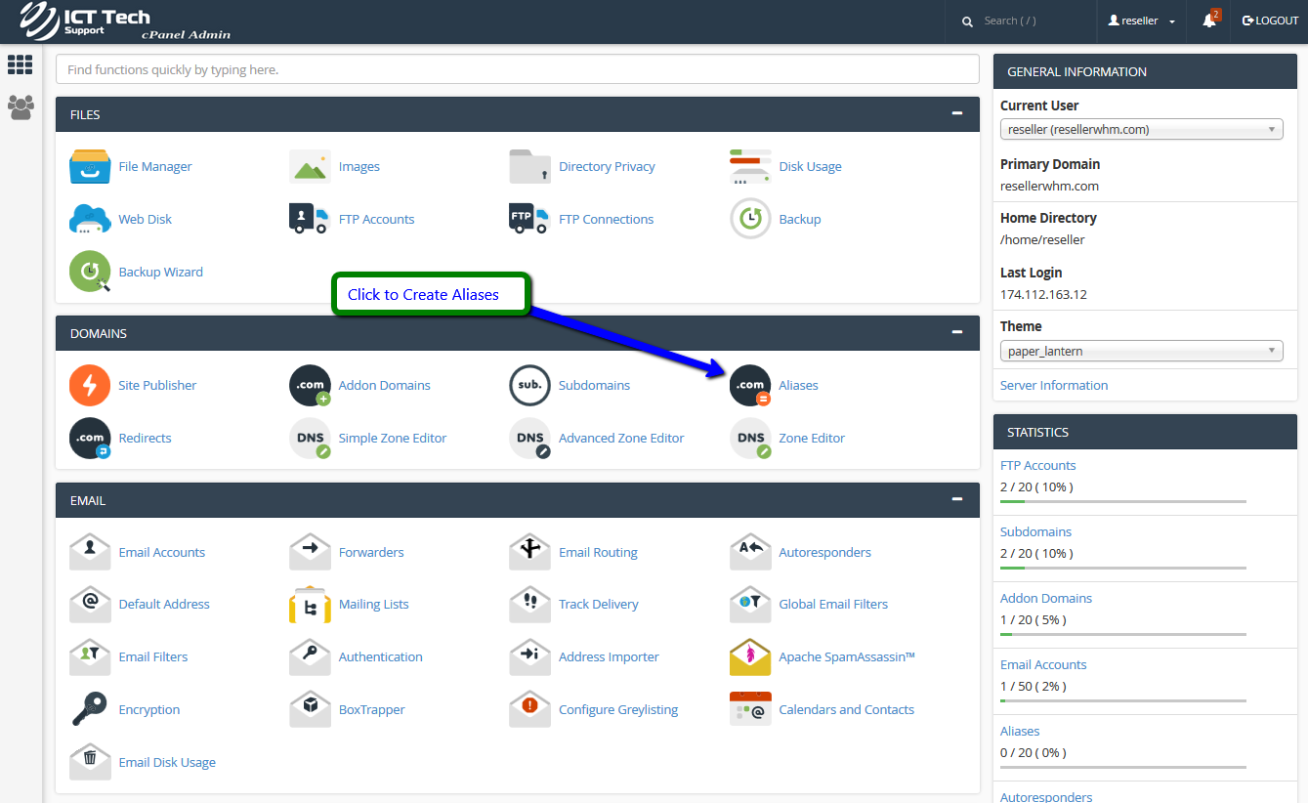Click the Encryption key icon
The height and width of the screenshot is (803, 1308).
(90, 710)
